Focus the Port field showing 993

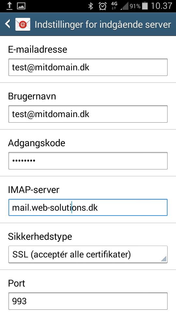click(88, 301)
